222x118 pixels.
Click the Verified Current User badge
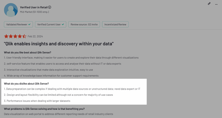tap(51, 24)
